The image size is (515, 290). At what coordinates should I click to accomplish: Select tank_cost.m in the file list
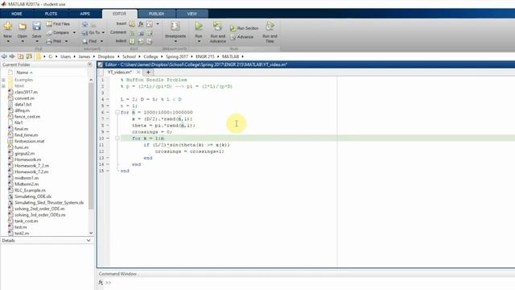(x=26, y=221)
